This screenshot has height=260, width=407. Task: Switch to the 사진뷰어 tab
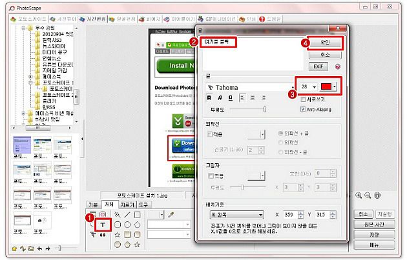click(63, 19)
